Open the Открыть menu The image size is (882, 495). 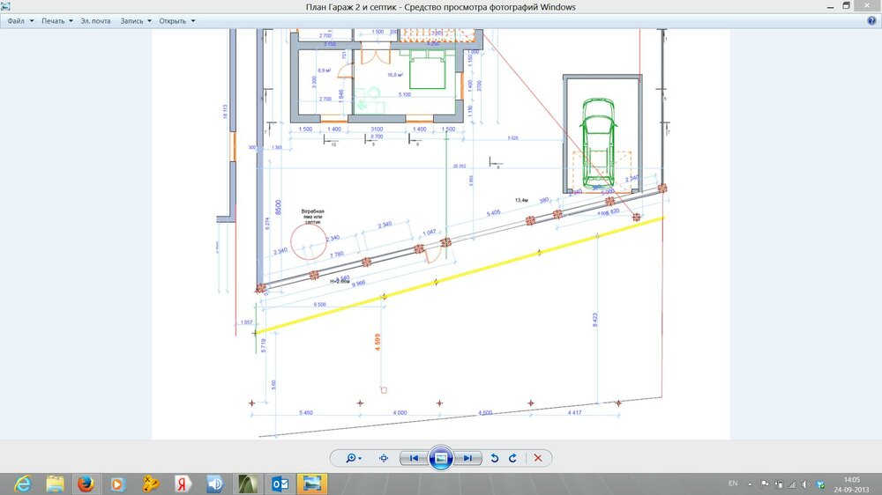pos(176,21)
